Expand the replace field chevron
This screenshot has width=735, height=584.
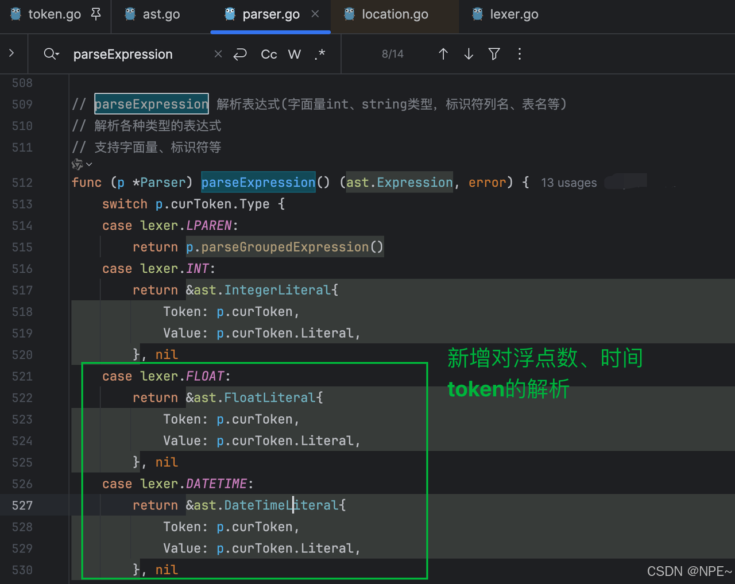pyautogui.click(x=11, y=53)
